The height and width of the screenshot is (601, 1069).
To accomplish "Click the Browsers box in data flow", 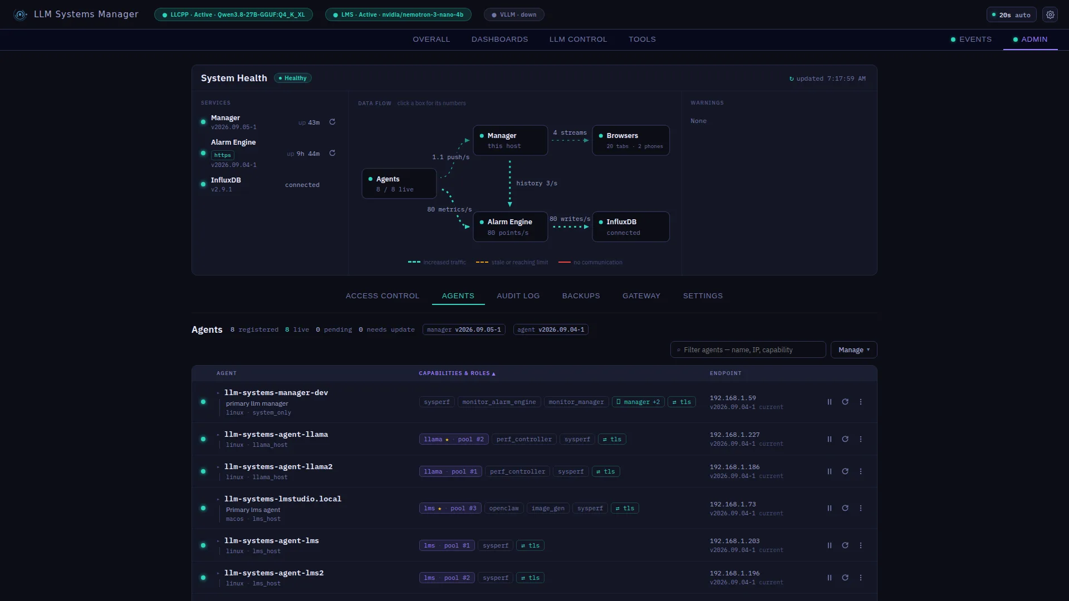I will tap(631, 140).
